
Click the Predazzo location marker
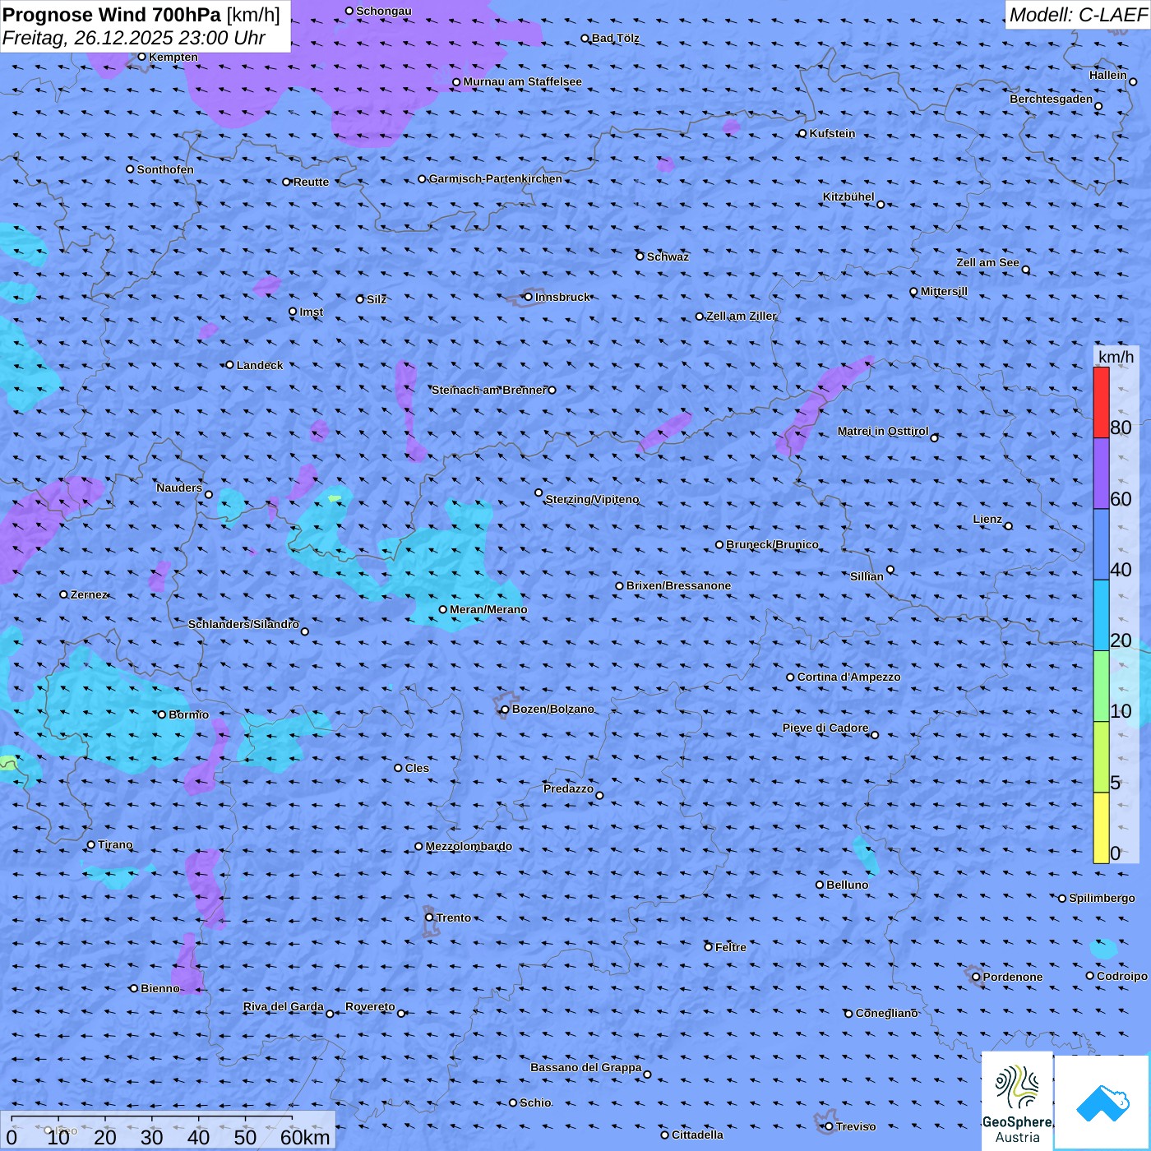[x=599, y=795]
